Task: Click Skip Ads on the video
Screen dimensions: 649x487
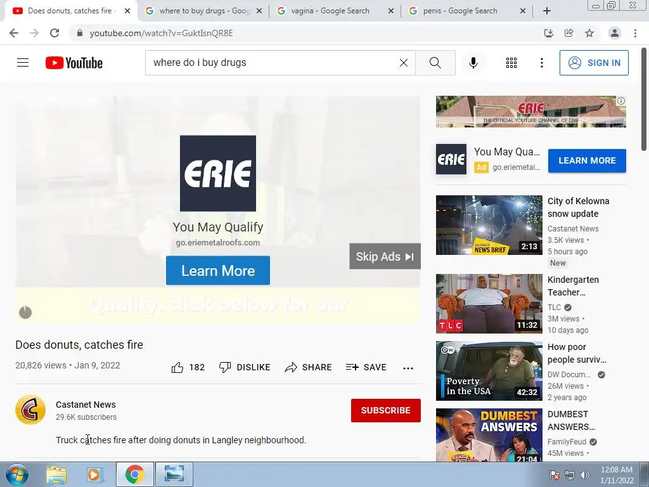Action: pos(385,256)
